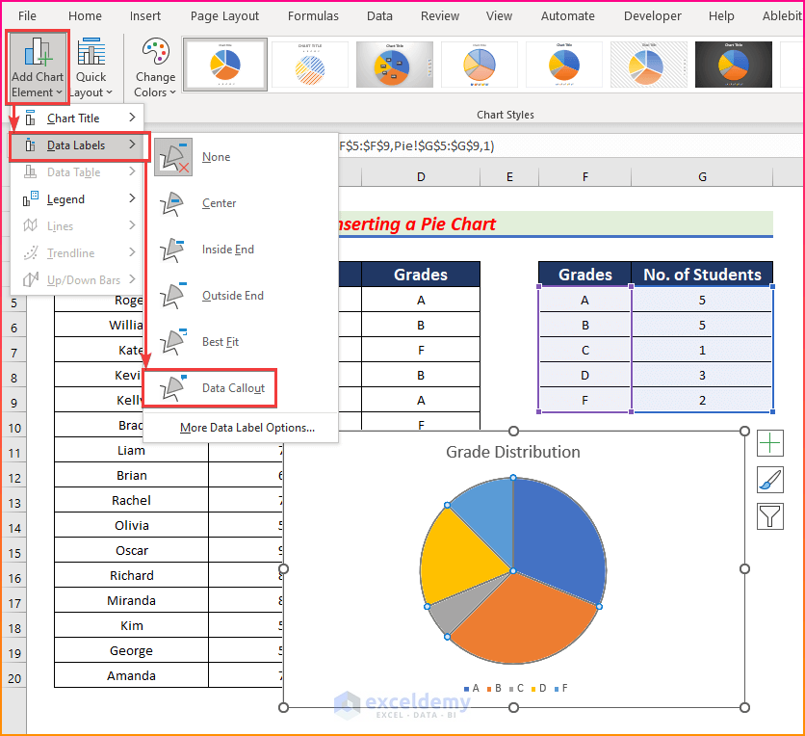Open the Data Labels submenu
The height and width of the screenshot is (736, 805).
(x=79, y=145)
